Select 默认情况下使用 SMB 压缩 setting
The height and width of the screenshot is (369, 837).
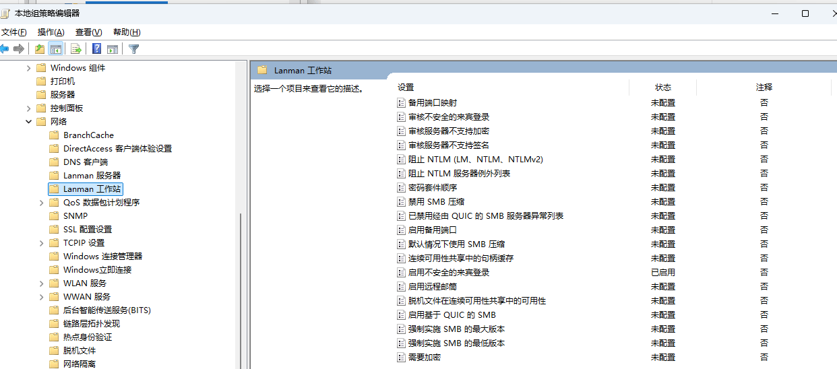(457, 244)
